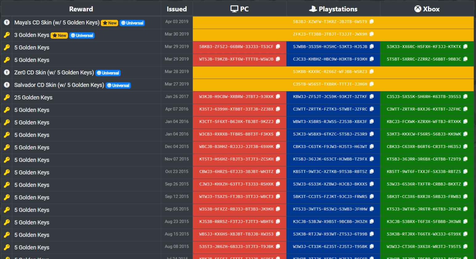Copy the Xbox code starting with 5BK3T-CC3X6
The width and height of the screenshot is (476, 259).
[x=466, y=196]
